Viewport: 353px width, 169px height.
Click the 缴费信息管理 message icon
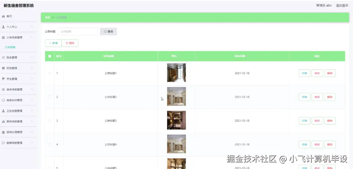point(3,143)
